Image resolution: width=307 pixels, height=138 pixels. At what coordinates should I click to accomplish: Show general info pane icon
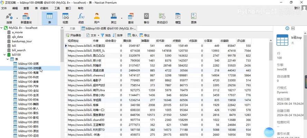pos(287,28)
